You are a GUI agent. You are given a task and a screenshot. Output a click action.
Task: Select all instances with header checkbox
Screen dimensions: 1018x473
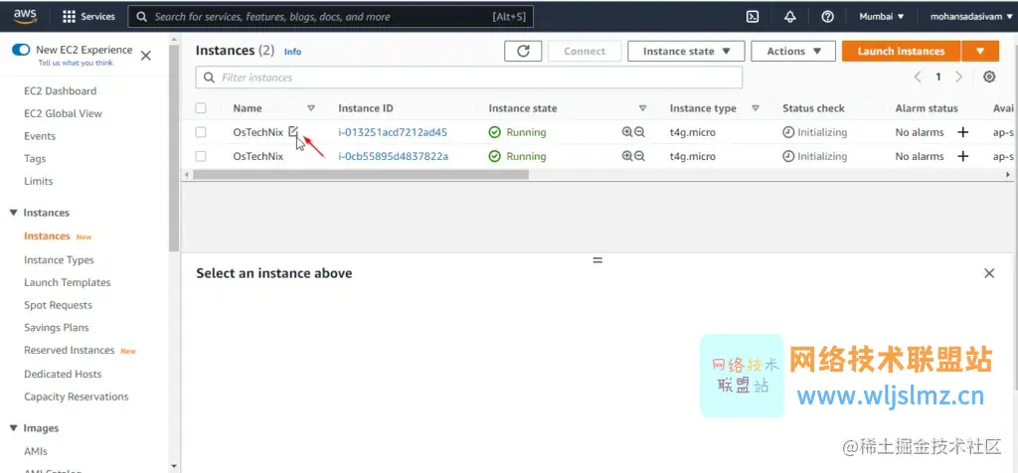click(201, 108)
